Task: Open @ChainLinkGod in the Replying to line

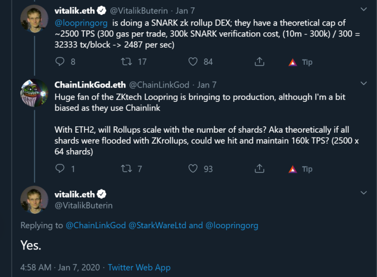Action: [x=96, y=226]
